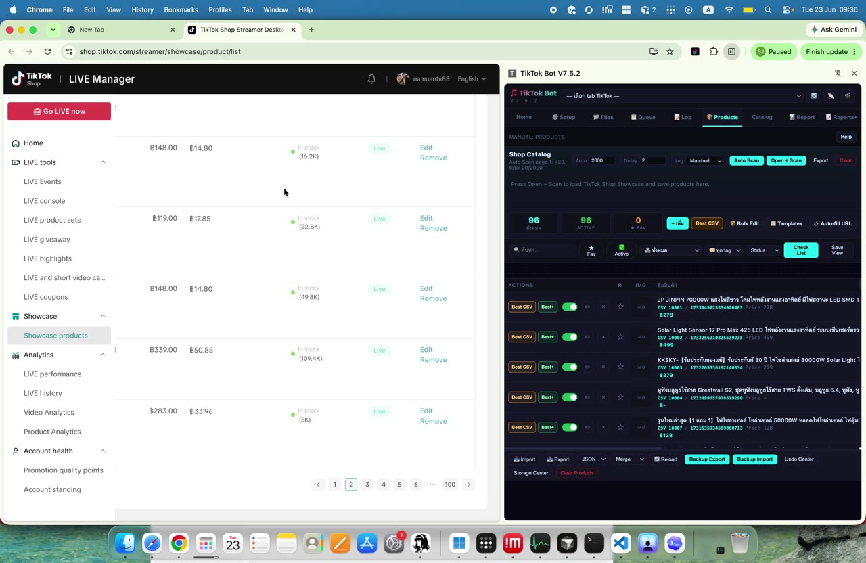This screenshot has width=866, height=563.
Task: Open the Bookmarks menu in menu bar
Action: [181, 10]
